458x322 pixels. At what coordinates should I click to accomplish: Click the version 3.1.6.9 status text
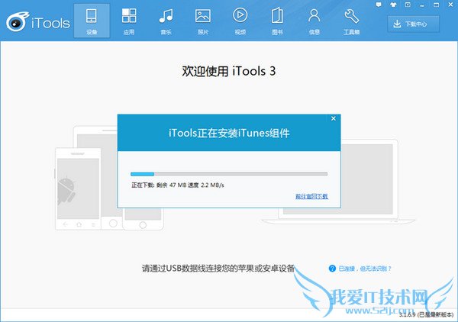point(426,314)
